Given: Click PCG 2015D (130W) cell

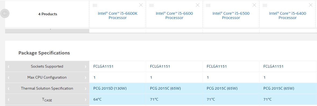Looking at the screenshot, I should click(x=110, y=89).
